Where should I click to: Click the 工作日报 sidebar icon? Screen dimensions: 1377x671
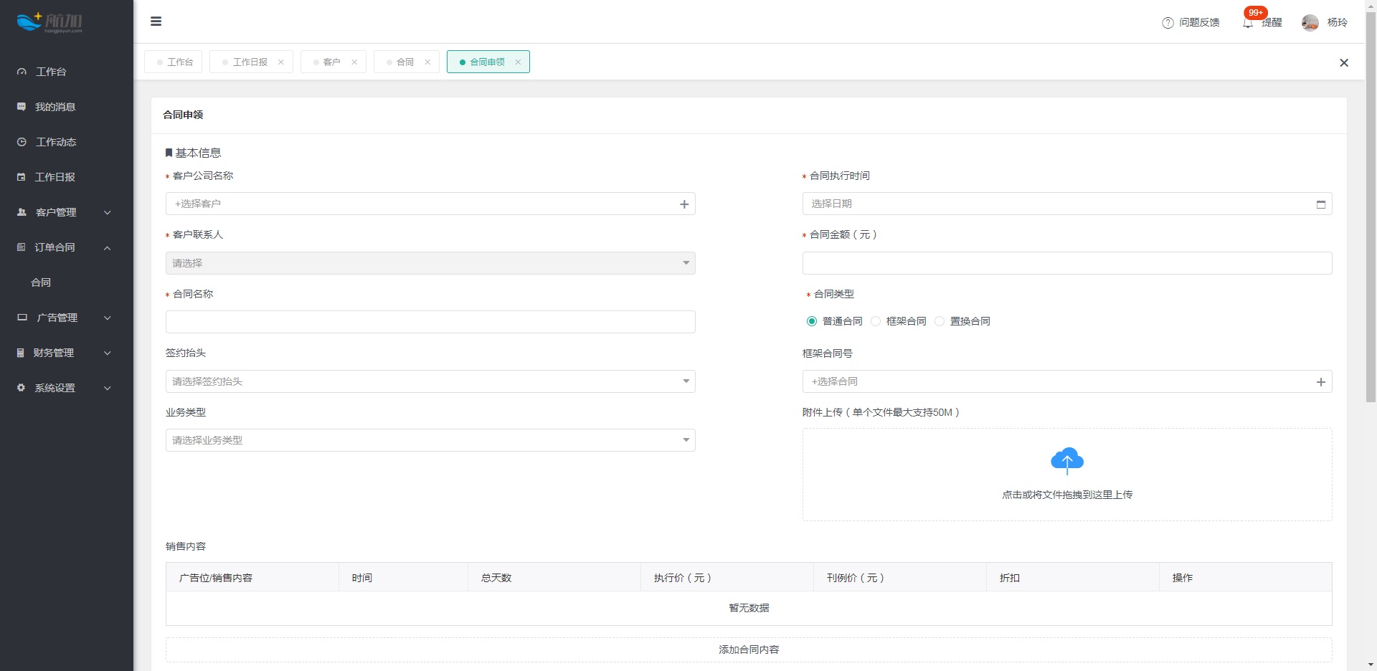[22, 177]
